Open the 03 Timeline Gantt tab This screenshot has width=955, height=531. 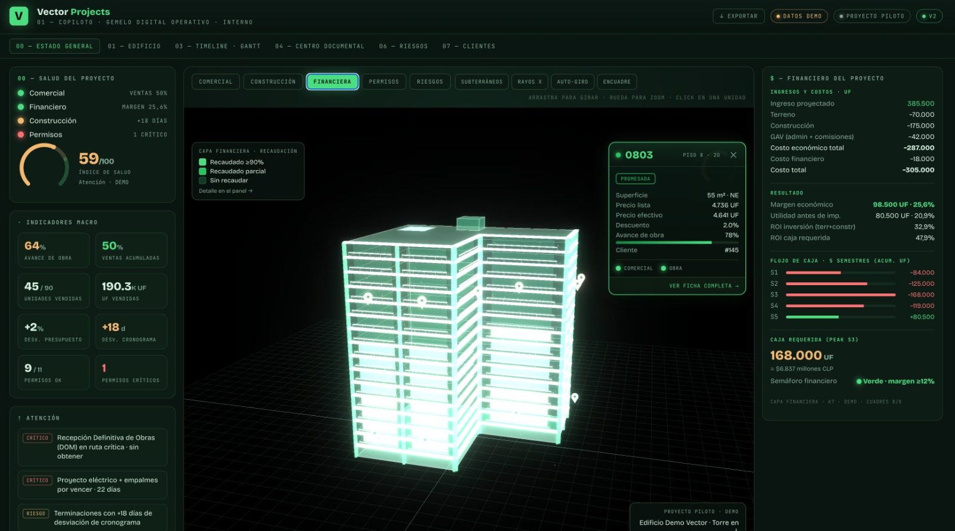(x=218, y=46)
